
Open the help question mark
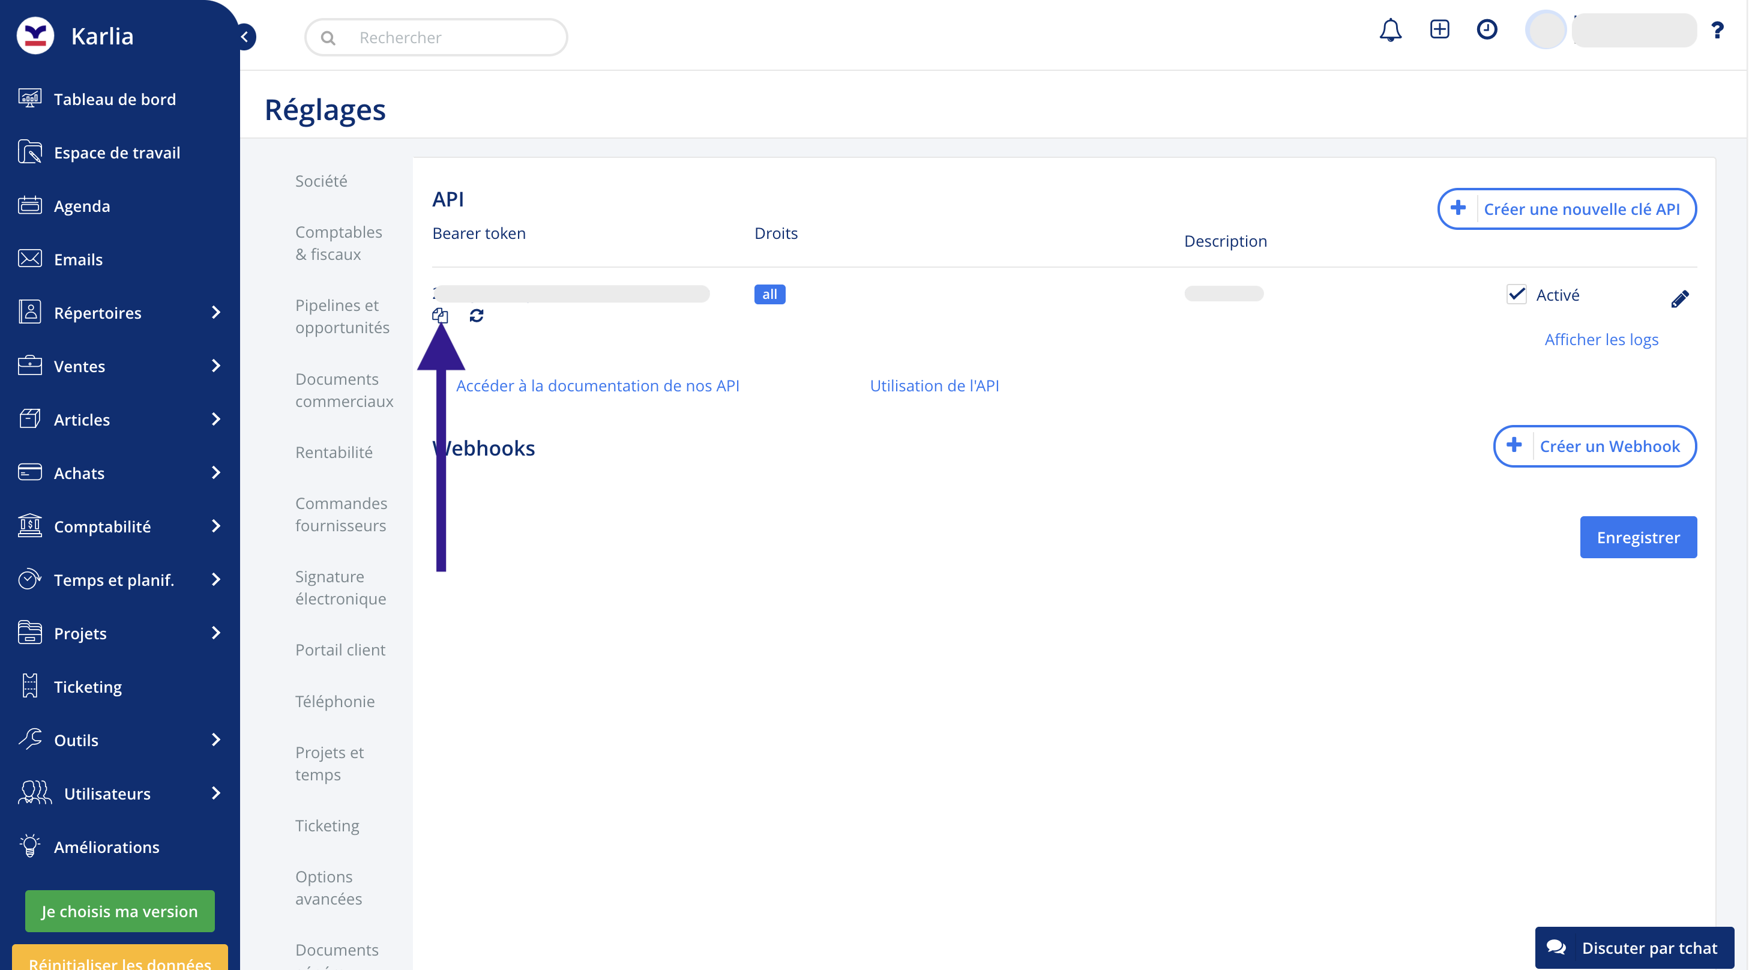click(1717, 30)
